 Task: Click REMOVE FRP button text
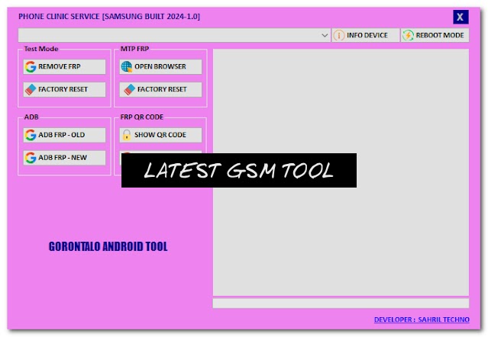pos(59,66)
